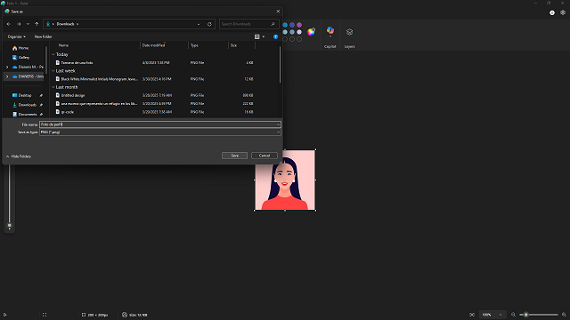The width and height of the screenshot is (570, 320).
Task: Expand the address bar history dropdown
Action: click(x=199, y=24)
